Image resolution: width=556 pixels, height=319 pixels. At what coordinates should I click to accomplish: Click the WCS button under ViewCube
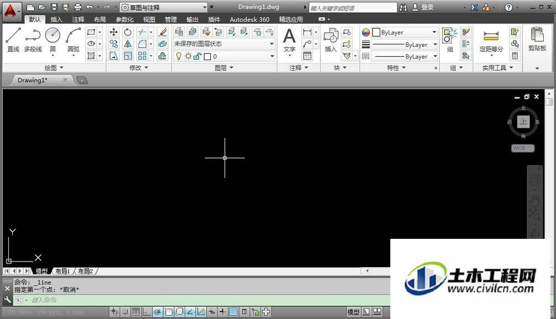point(523,148)
